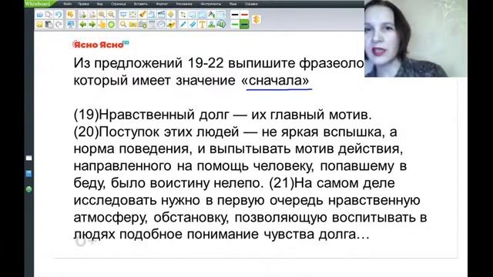Open the Файл menu

coord(67,4)
